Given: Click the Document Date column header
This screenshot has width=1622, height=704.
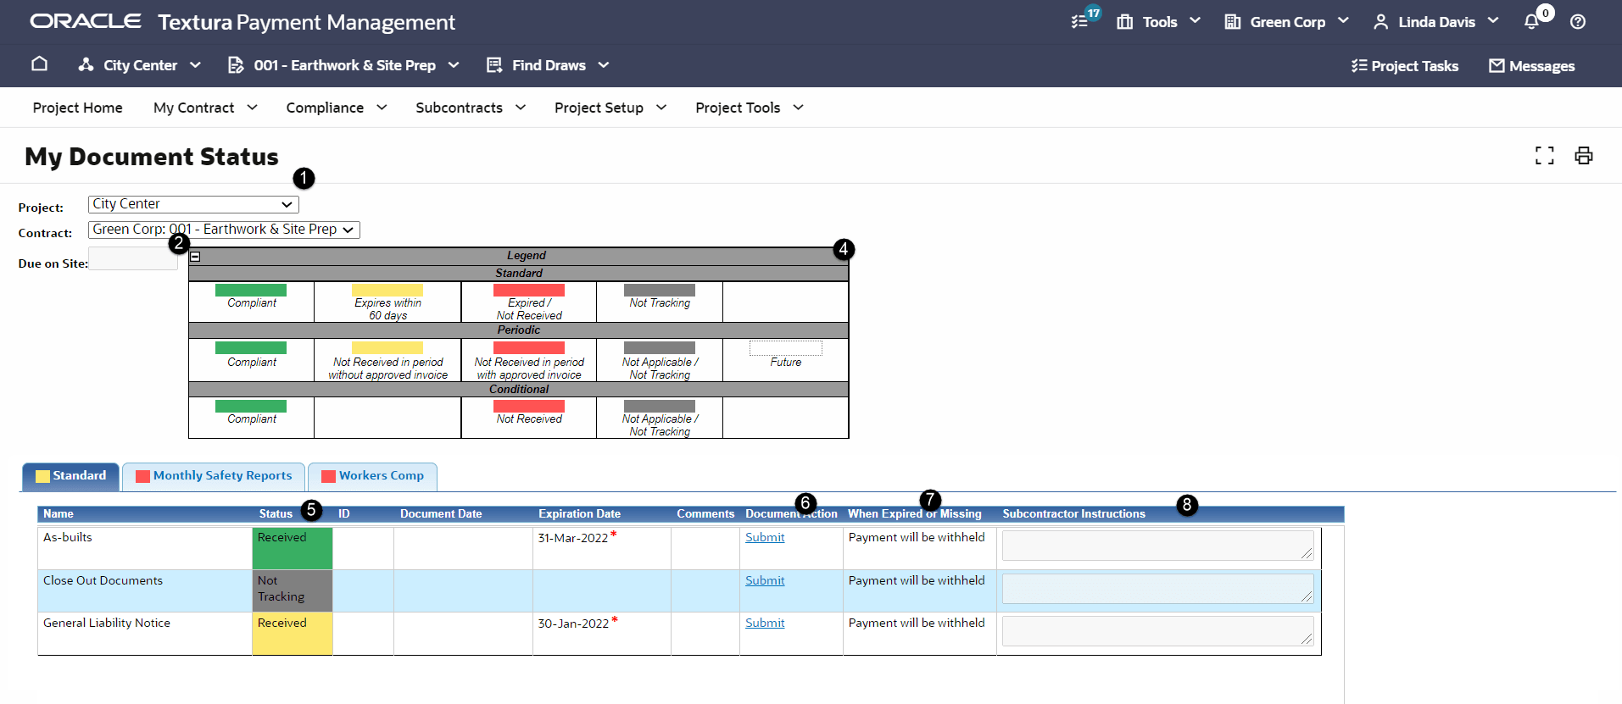Looking at the screenshot, I should pos(441,513).
